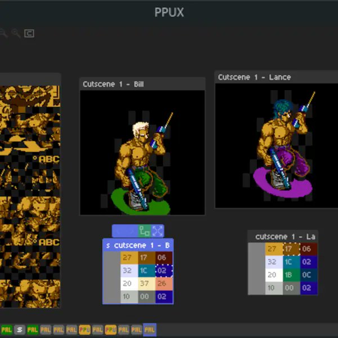Screen dimensions: 338x338
Task: Click the bracketed C icon in top toolbar
Action: coord(29,33)
